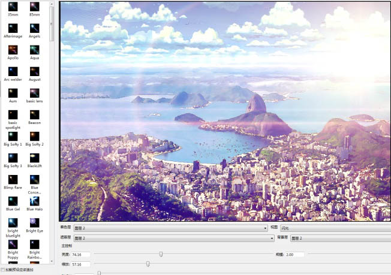Screen dimensions: 391x275
Task: Open the 颜色层 layer dropdown
Action: 170,228
